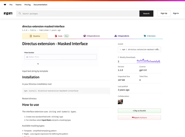Screen dimensions: 185x137
Task: Click 'Input text string by template' text
Action: pyautogui.click(x=35, y=71)
